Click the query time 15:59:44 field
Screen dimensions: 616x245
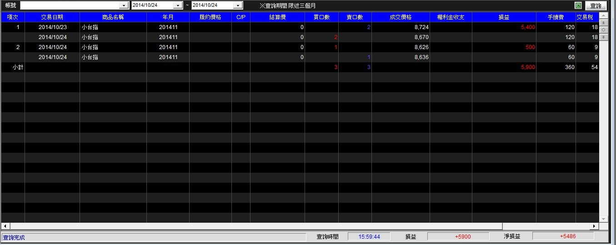point(369,236)
